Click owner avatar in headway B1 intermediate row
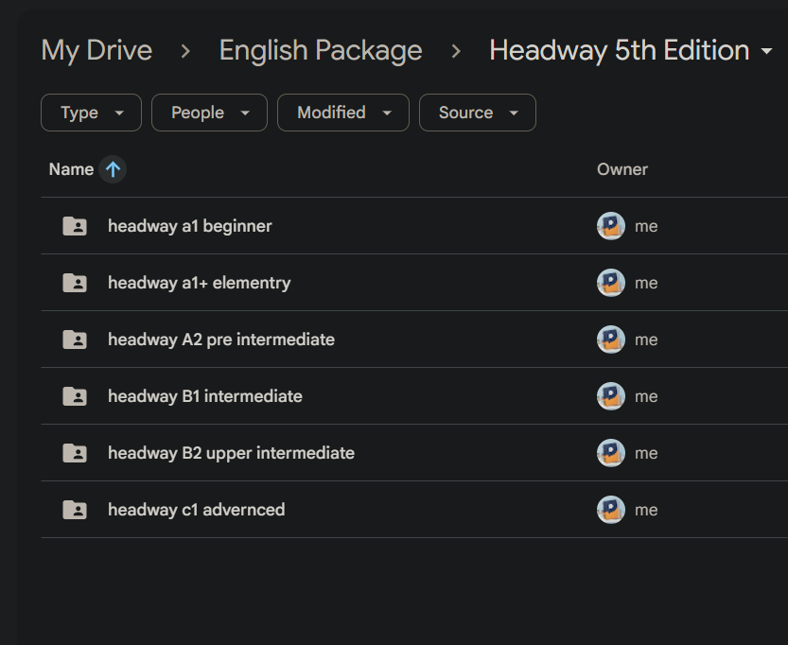This screenshot has width=788, height=645. point(610,396)
